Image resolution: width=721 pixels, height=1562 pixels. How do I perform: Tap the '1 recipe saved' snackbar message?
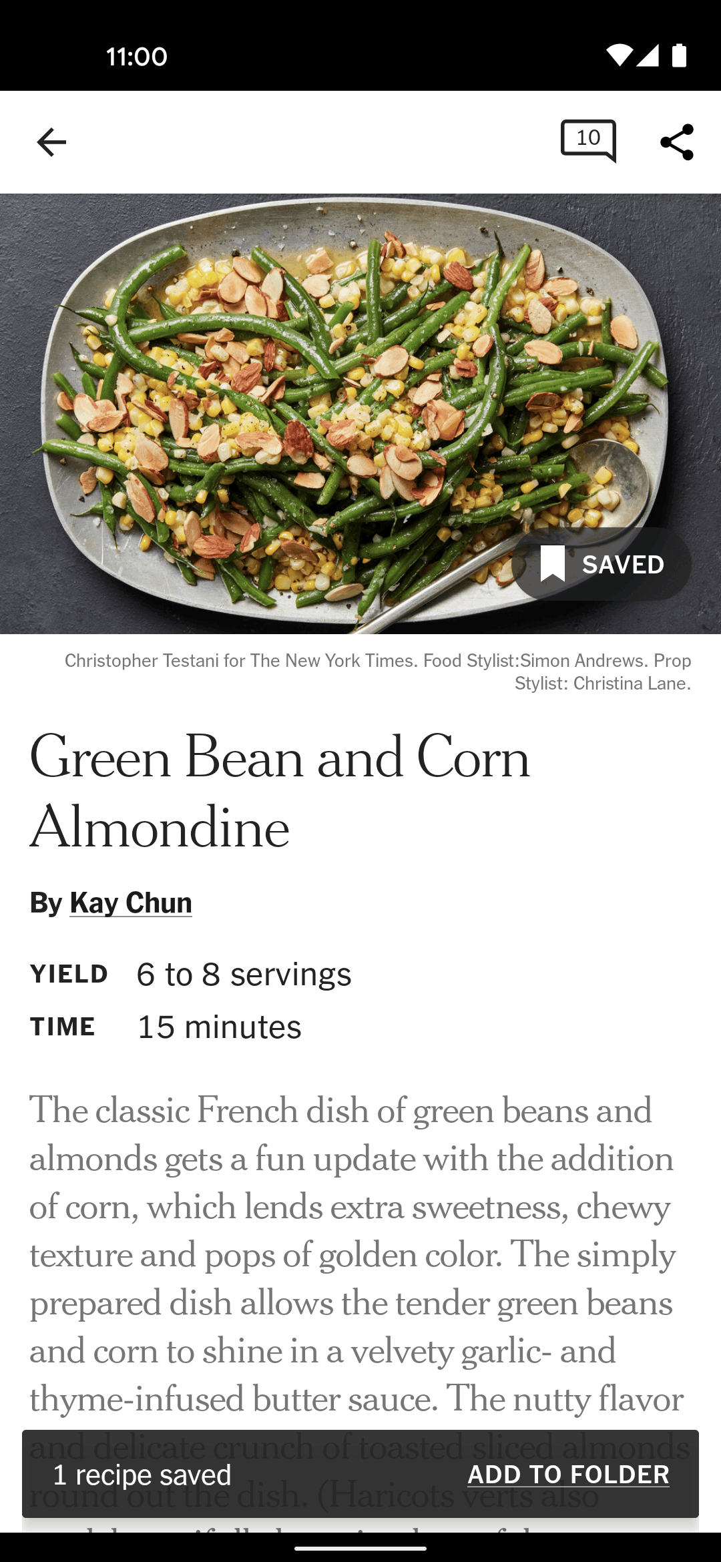(142, 1475)
